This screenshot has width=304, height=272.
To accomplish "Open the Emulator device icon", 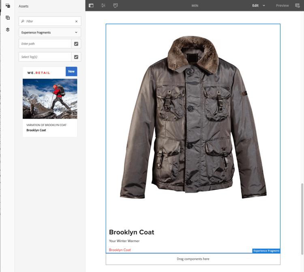I will tap(116, 6).
